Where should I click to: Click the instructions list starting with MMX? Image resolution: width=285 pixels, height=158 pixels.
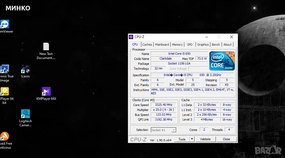click(x=192, y=91)
